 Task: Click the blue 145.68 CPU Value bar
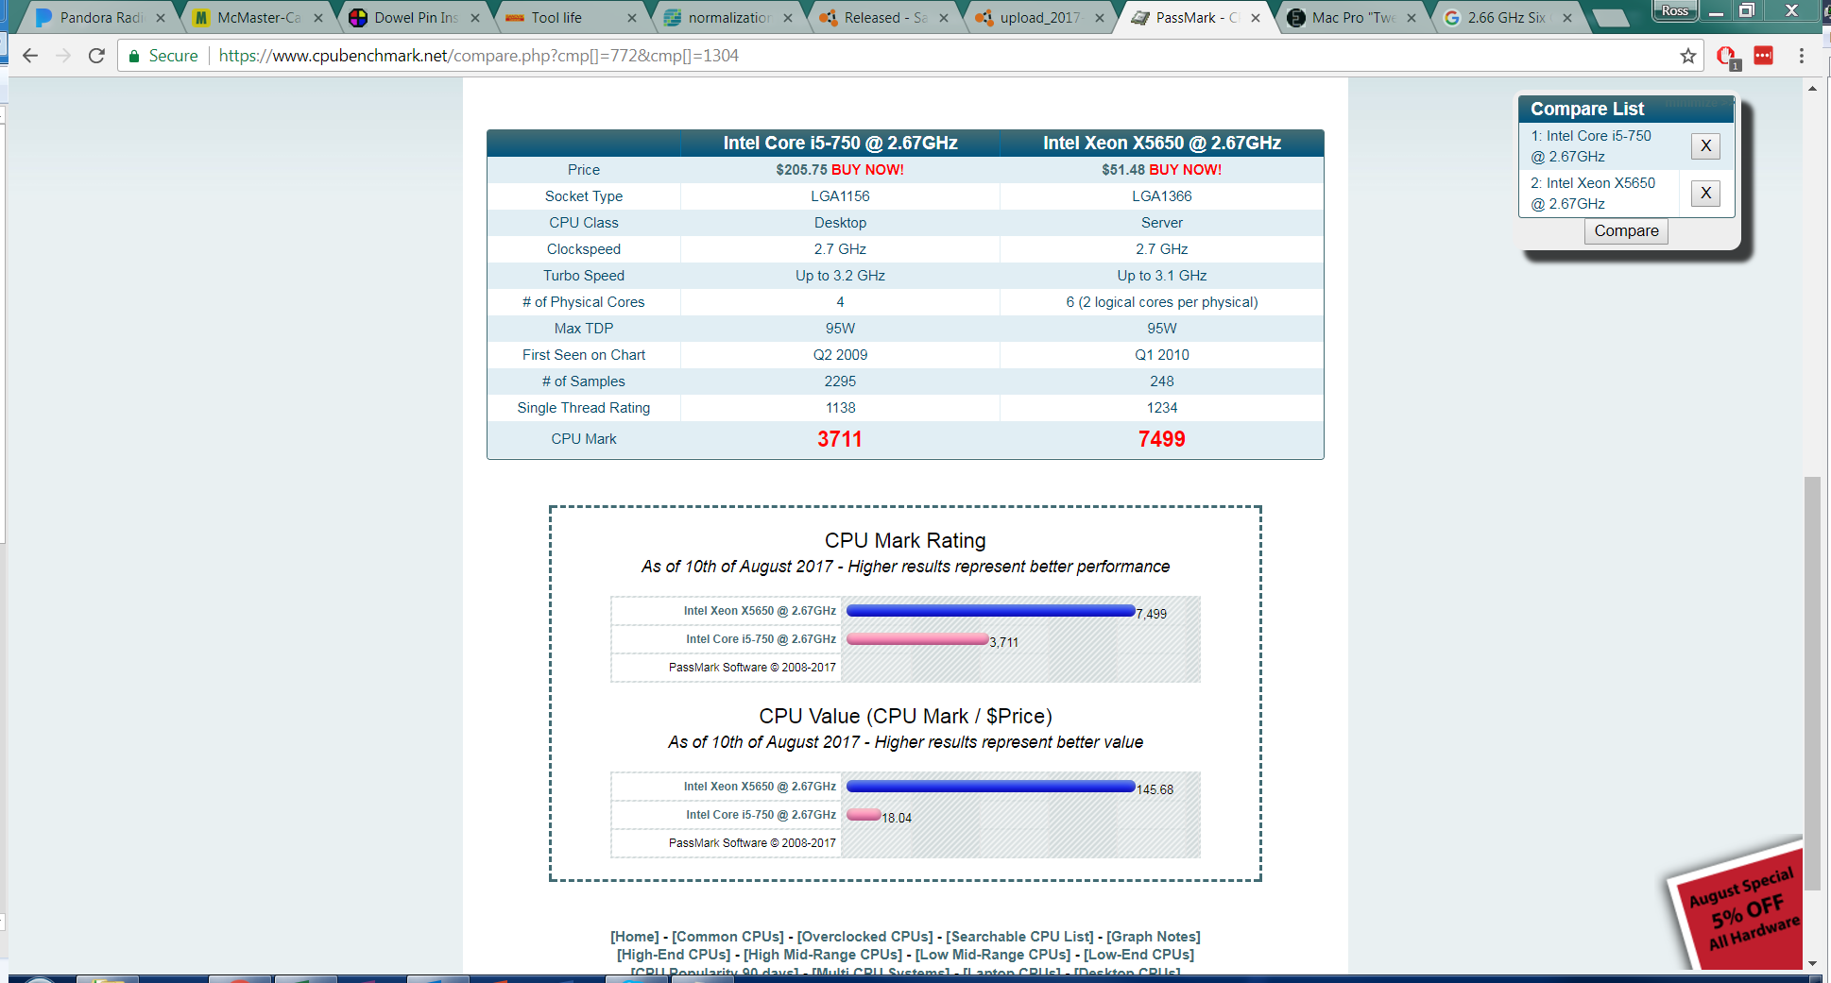[990, 787]
